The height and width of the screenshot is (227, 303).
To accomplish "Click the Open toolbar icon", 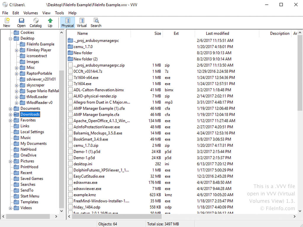I will pyautogui.click(x=21, y=22).
